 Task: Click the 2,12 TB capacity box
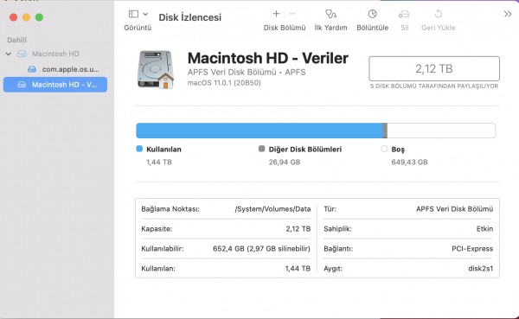click(434, 68)
